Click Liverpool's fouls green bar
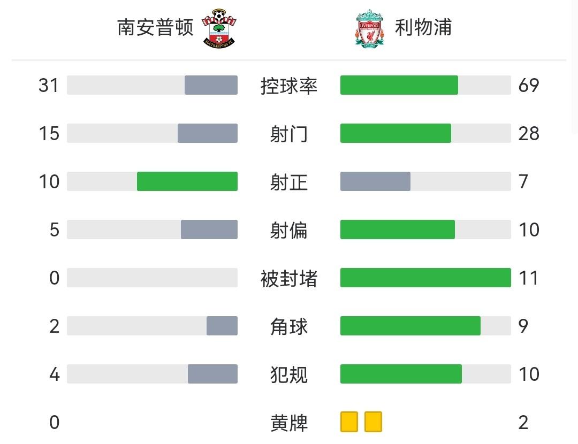Image resolution: width=578 pixels, height=444 pixels. coord(401,374)
